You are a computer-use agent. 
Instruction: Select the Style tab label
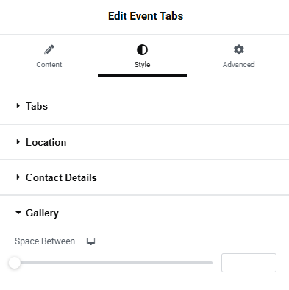pyautogui.click(x=142, y=65)
